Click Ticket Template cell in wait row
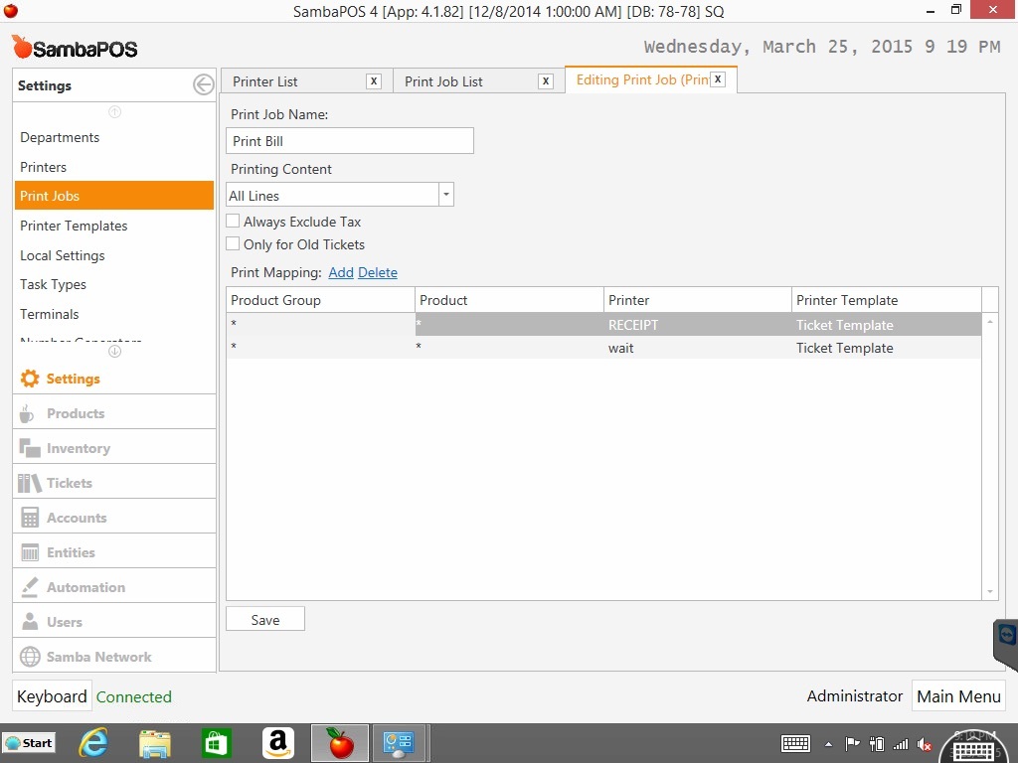The height and width of the screenshot is (763, 1018). [886, 348]
